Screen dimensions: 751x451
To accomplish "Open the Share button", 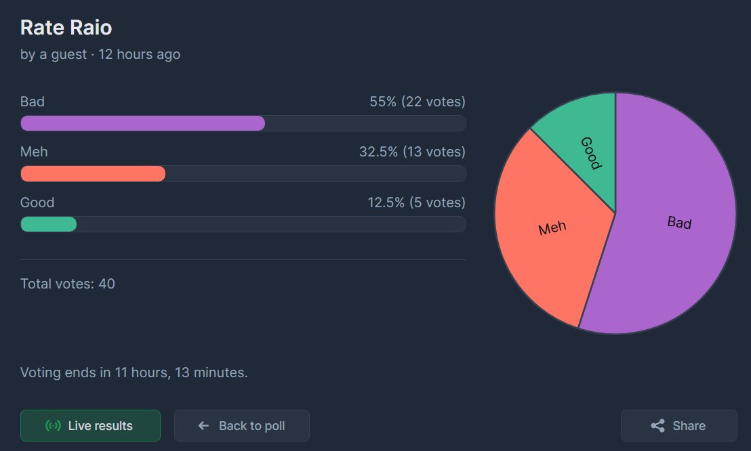I will coord(678,426).
